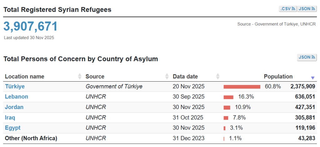Image resolution: width=320 pixels, height=147 pixels.
Task: Click the Location name column header
Action: coord(25,77)
